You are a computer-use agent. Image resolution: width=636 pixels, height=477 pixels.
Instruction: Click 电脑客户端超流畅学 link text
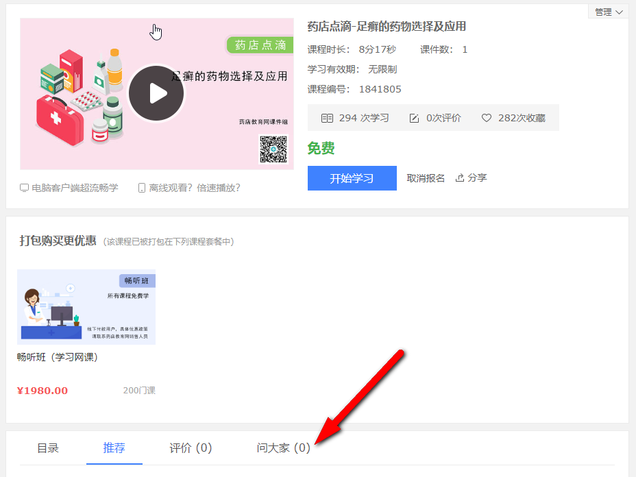(75, 188)
